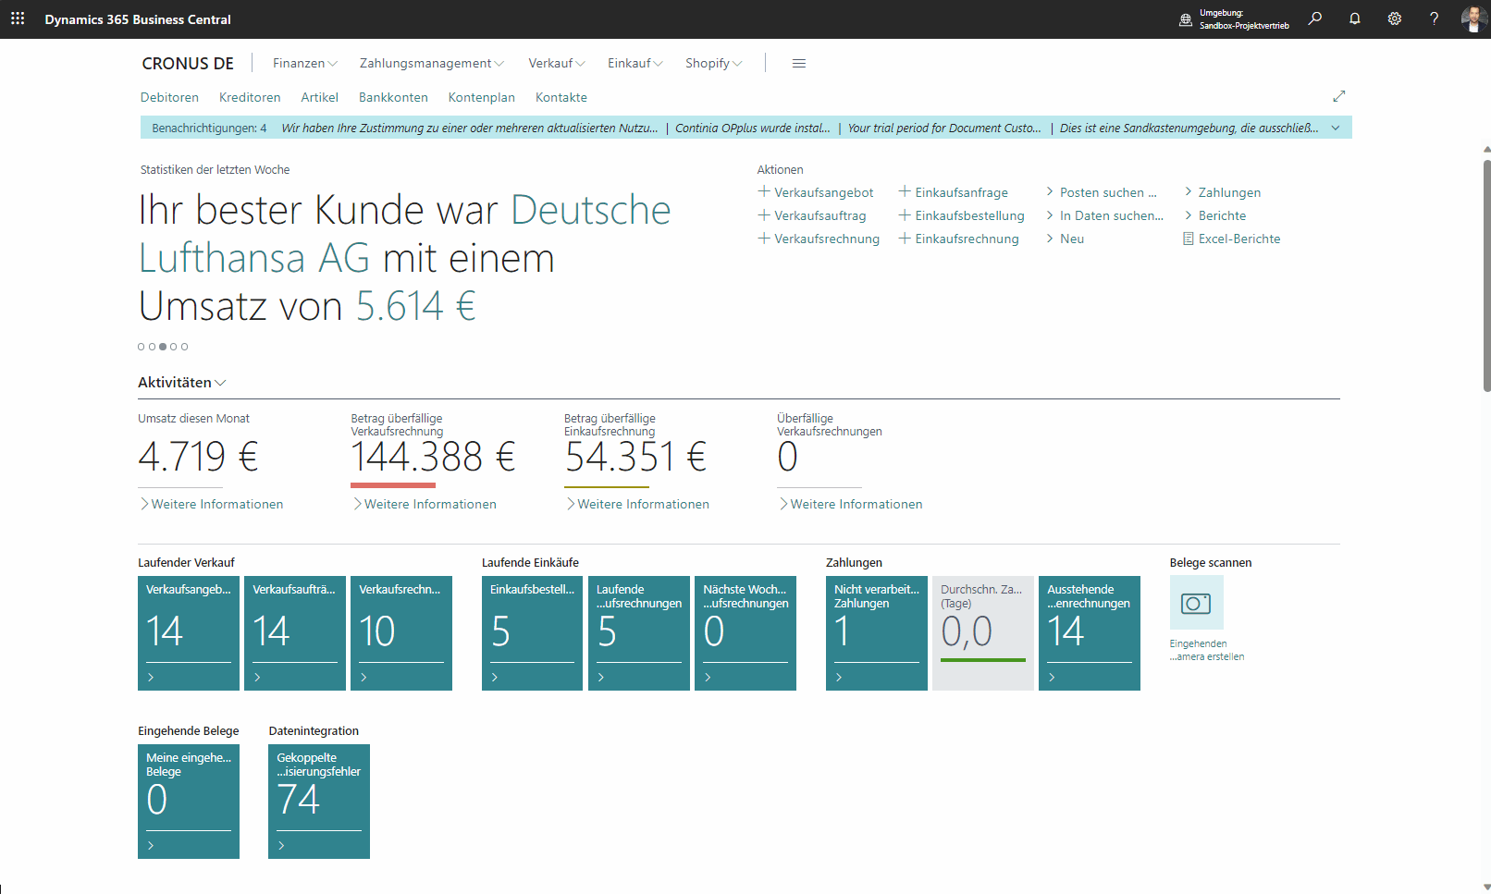Click the 144.388 € overdue sales amount
Screen dimensions: 1491x894
(433, 457)
